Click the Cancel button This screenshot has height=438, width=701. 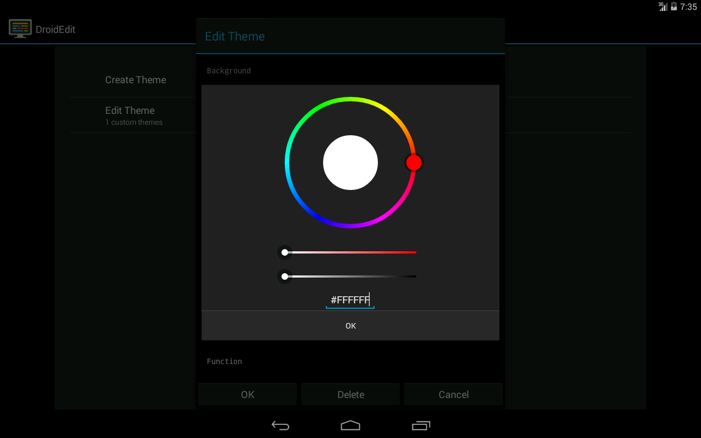[453, 394]
